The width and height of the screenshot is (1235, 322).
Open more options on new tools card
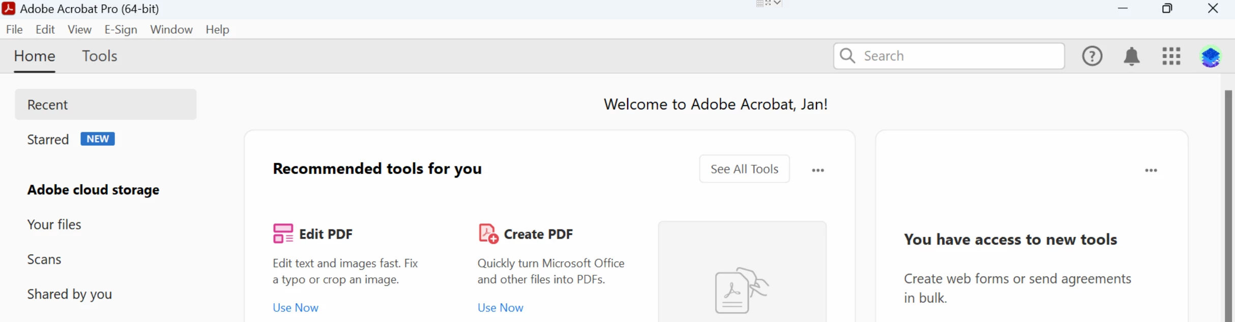coord(1151,170)
